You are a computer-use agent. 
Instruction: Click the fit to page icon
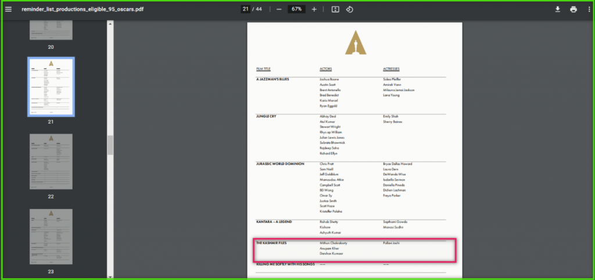pyautogui.click(x=335, y=9)
